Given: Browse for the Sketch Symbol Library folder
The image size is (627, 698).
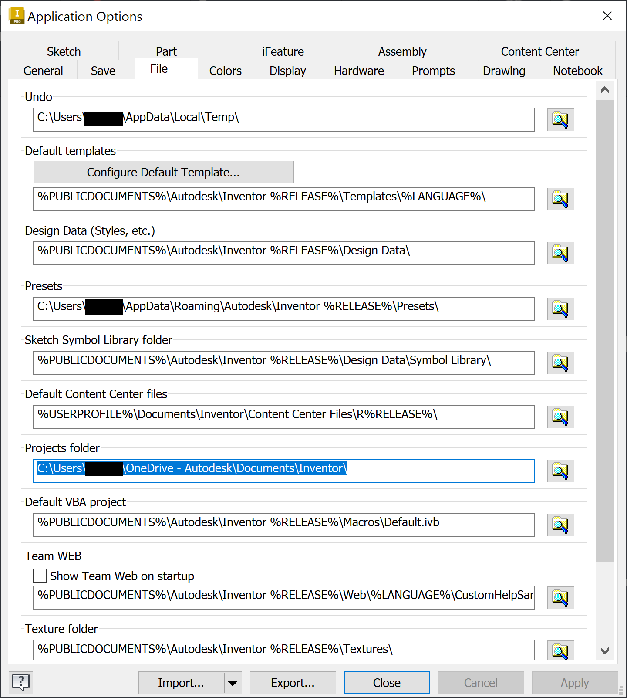Looking at the screenshot, I should [x=560, y=363].
